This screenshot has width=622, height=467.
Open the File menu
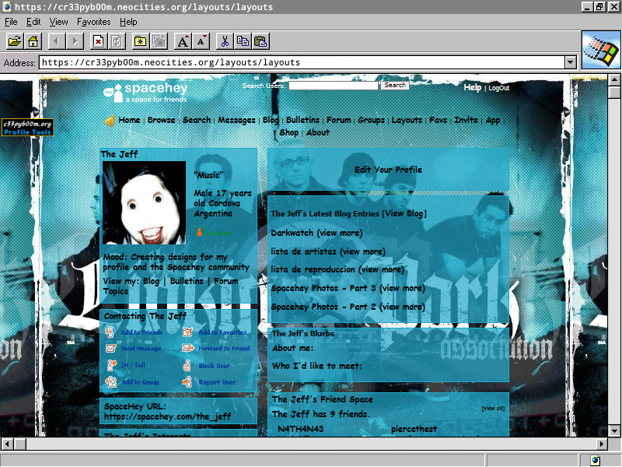[11, 22]
